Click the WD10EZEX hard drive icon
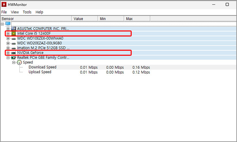This screenshot has width=237, height=142. point(14,39)
